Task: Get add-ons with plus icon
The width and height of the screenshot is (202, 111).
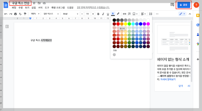Action: tap(198, 59)
